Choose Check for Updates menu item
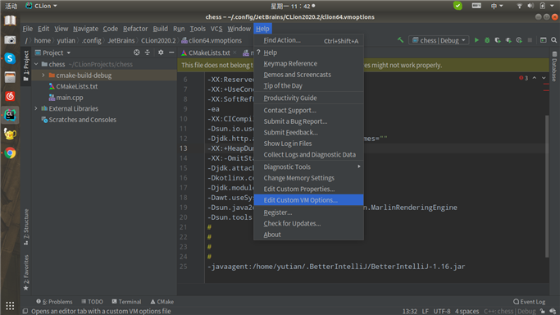560x315 pixels. (x=308, y=224)
